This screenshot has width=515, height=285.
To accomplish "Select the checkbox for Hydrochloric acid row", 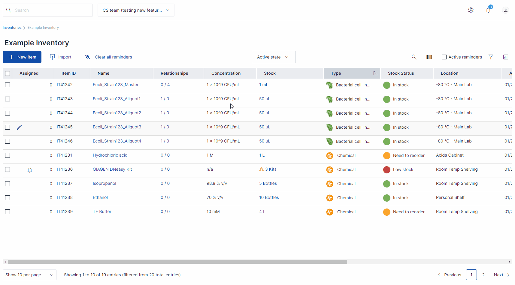I will click(x=8, y=155).
